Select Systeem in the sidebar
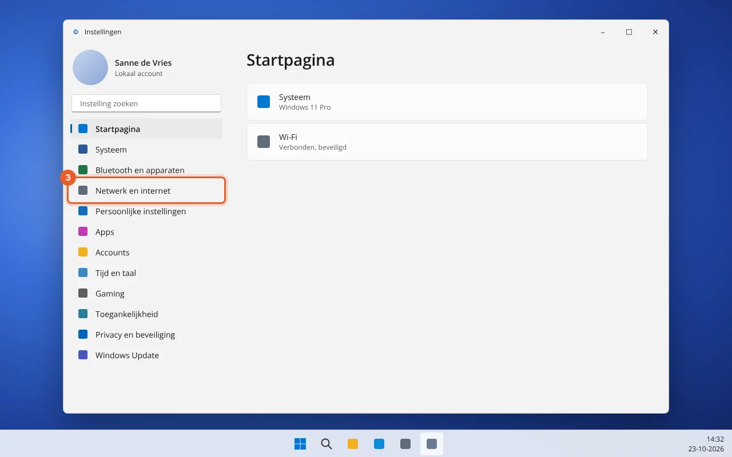This screenshot has height=457, width=732. pyautogui.click(x=146, y=150)
